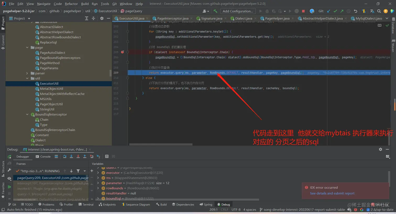Open Sequence Diagram tool window

point(136,205)
